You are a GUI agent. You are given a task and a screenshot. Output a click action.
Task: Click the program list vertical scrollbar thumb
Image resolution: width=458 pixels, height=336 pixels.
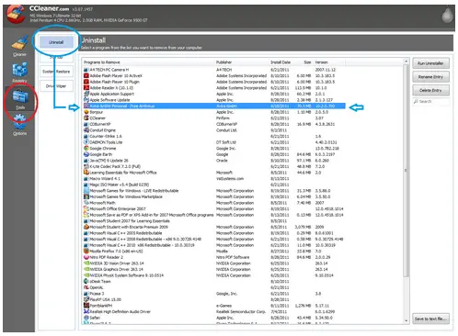[x=406, y=170]
